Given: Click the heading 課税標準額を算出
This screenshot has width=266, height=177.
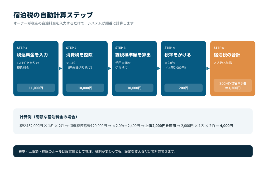Looking at the screenshot, I should click(x=133, y=55).
